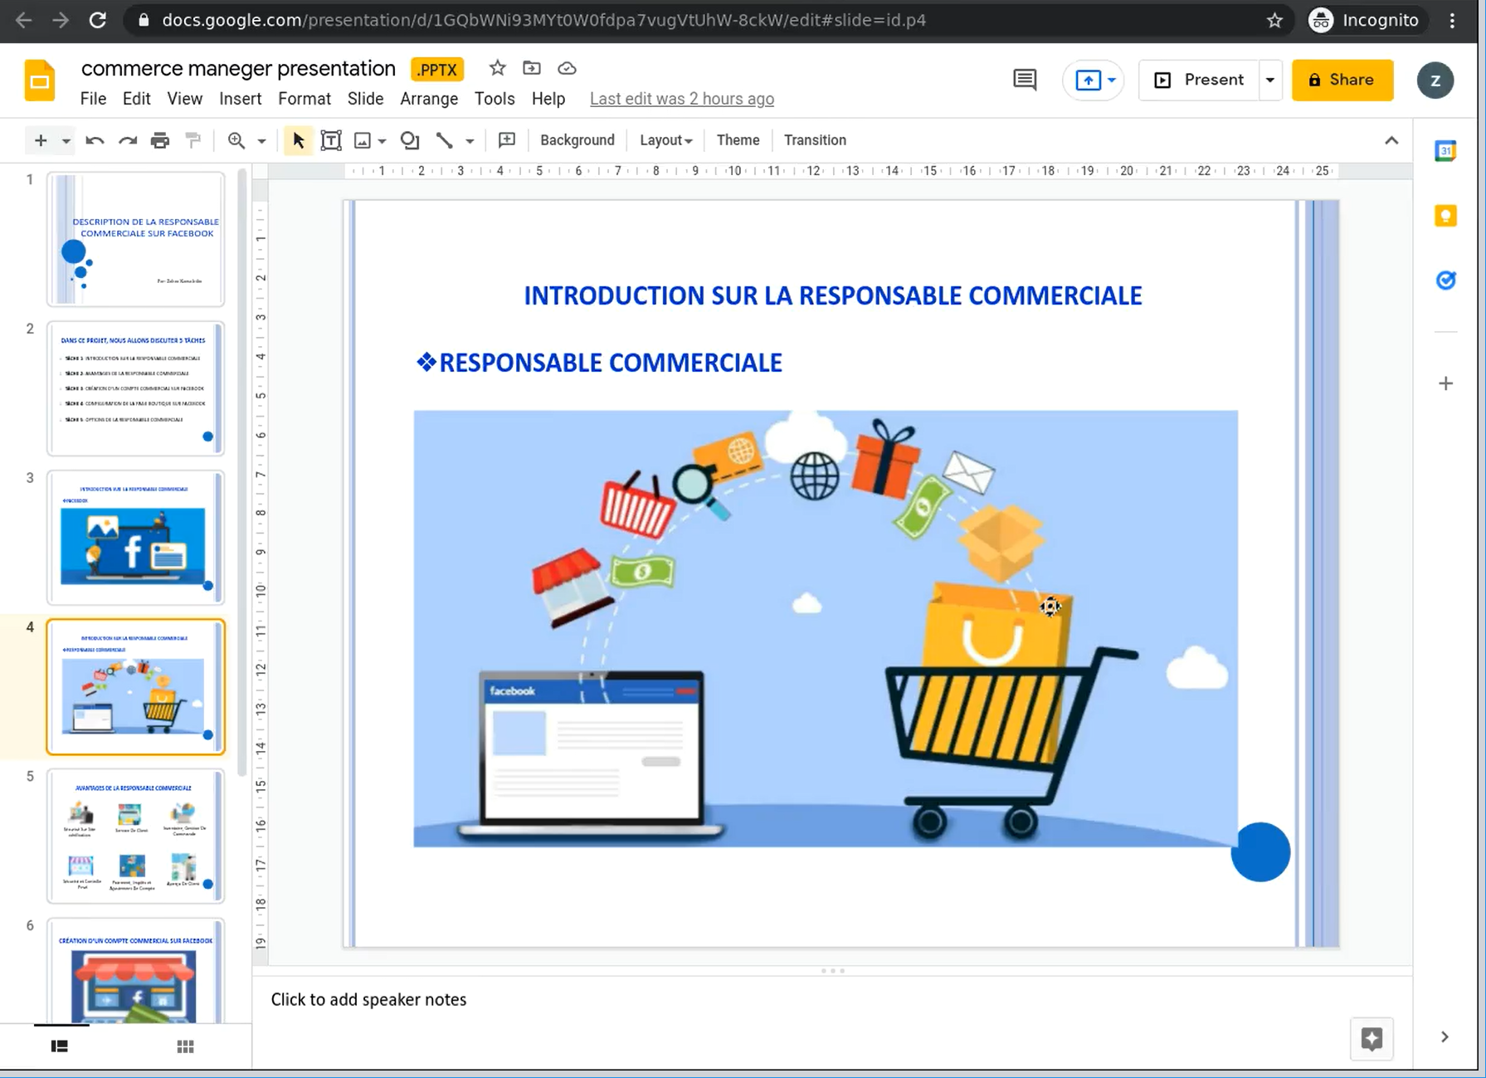Open new slide layout dropdown arrow
Screen dimensions: 1486x1078
pyautogui.click(x=66, y=141)
